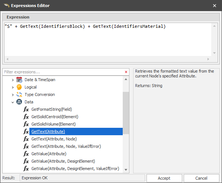Clear filter with the red X icon
Screen dimensions: 222x183
click(126, 72)
